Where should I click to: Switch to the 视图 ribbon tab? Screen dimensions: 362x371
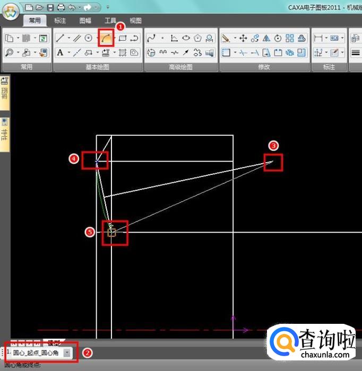coord(135,21)
